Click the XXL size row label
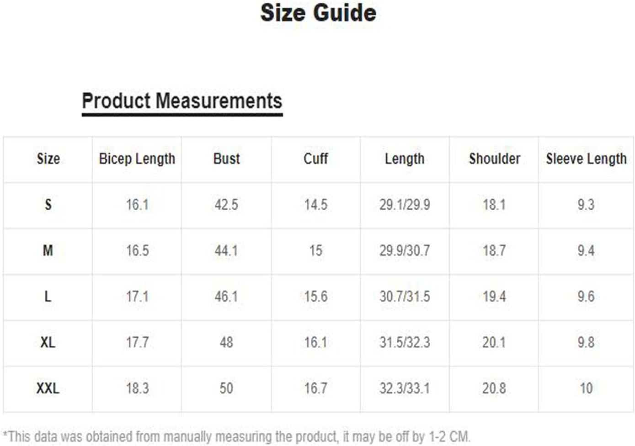The width and height of the screenshot is (635, 446). click(x=48, y=388)
